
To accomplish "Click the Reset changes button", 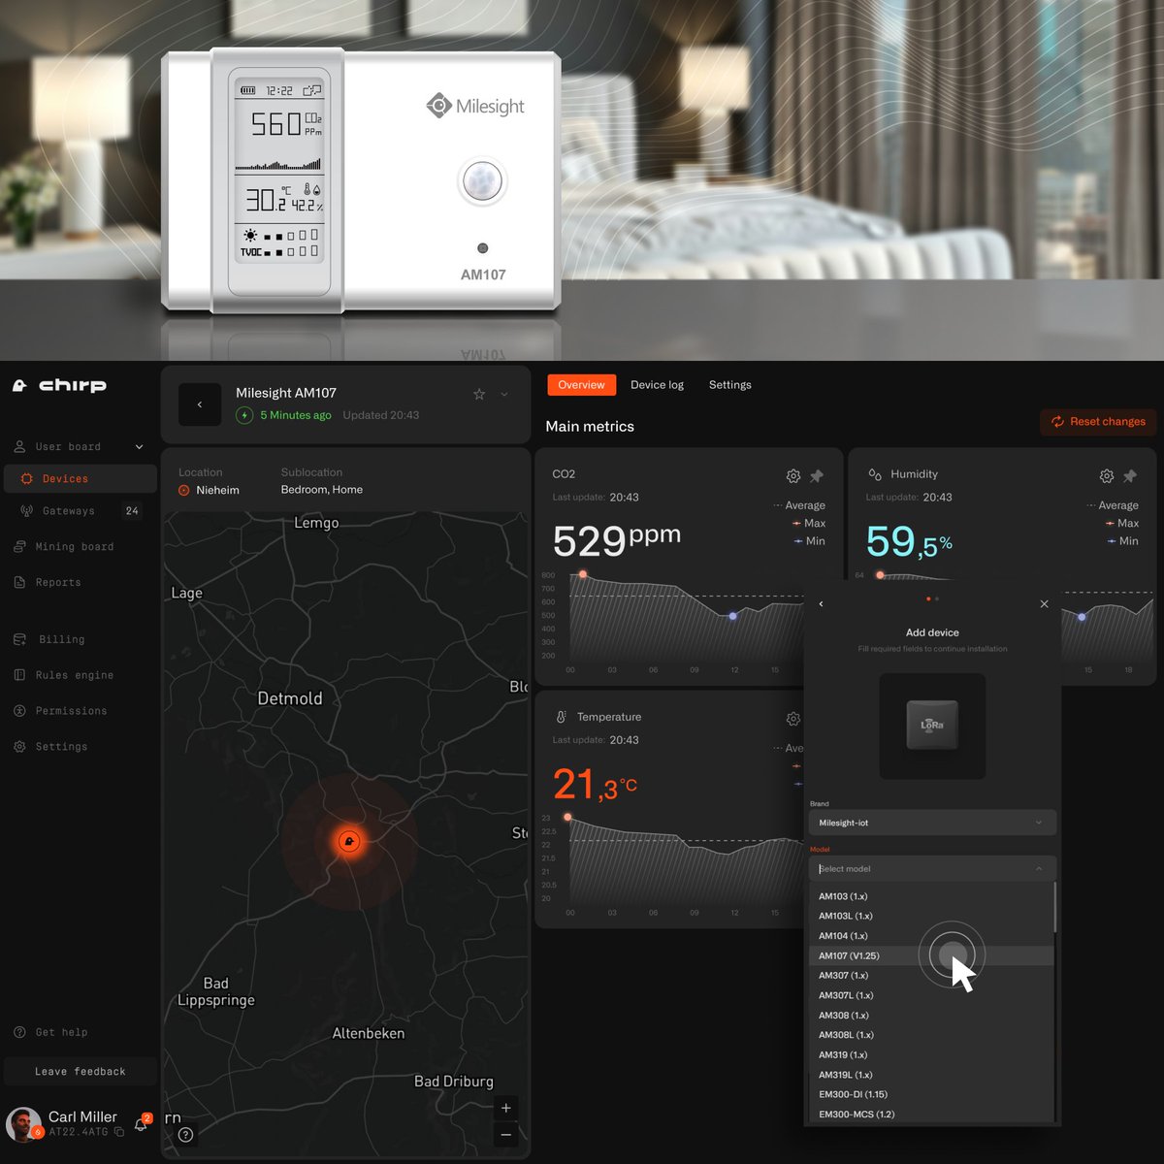I will coord(1097,422).
